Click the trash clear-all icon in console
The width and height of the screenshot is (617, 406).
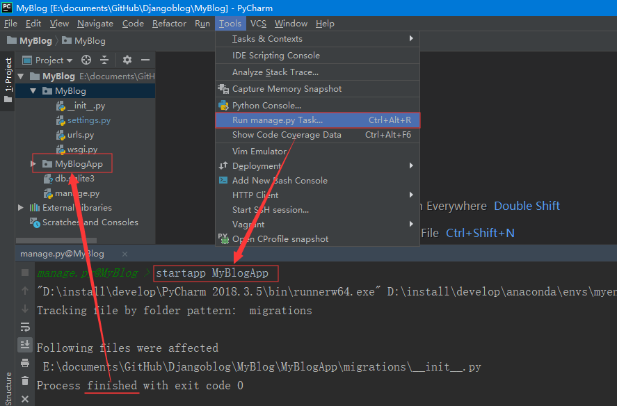click(x=25, y=381)
